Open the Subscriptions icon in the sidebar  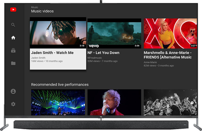(13, 50)
